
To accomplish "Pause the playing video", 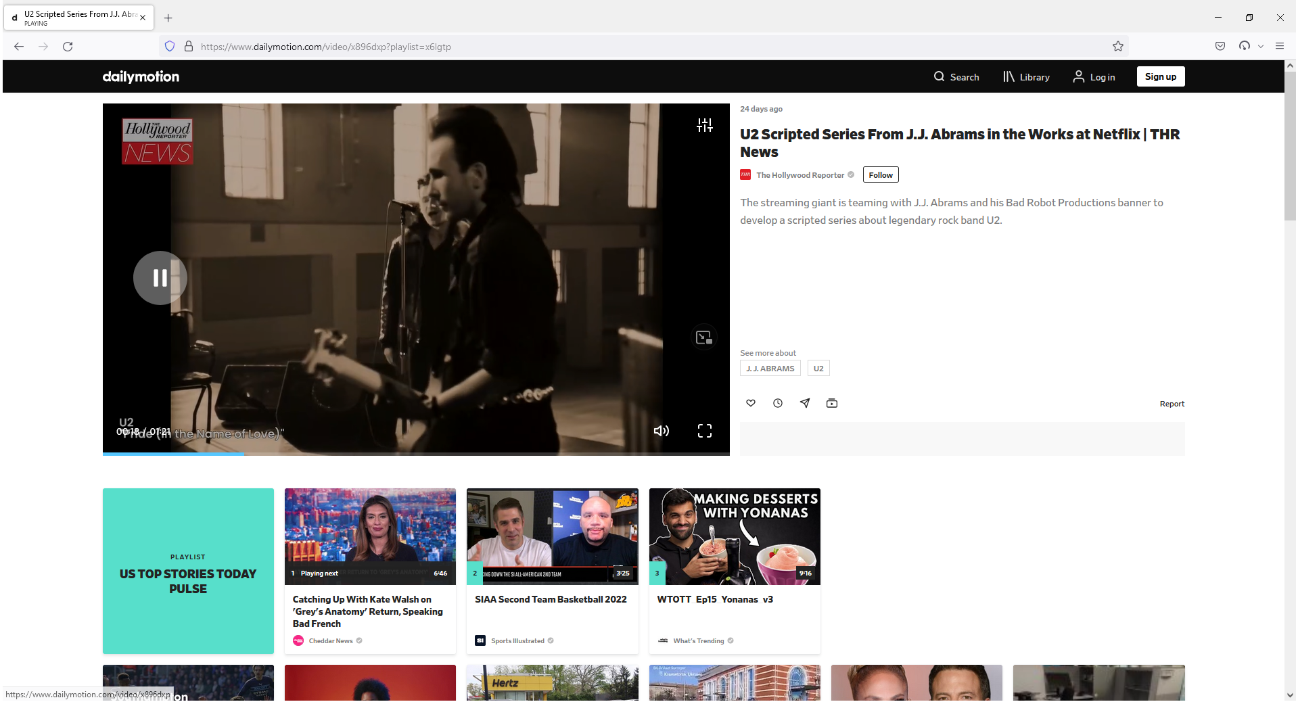I will coord(160,277).
